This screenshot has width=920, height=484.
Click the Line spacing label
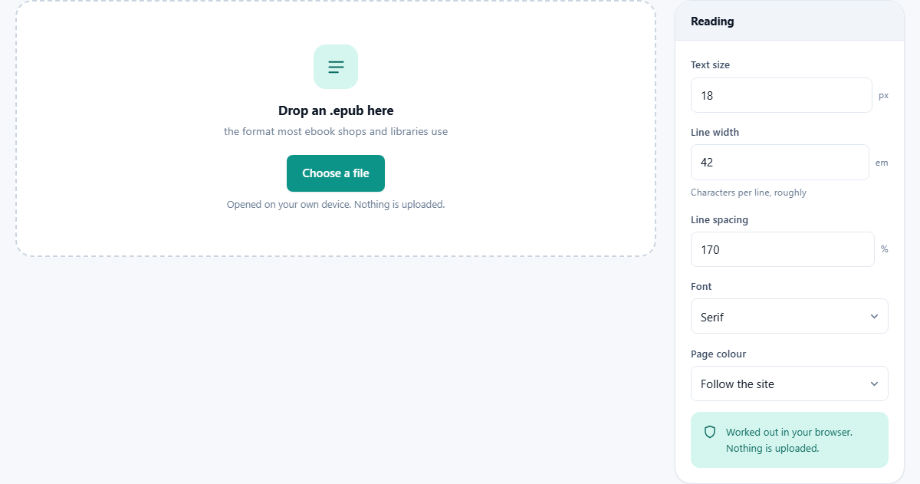tap(719, 219)
